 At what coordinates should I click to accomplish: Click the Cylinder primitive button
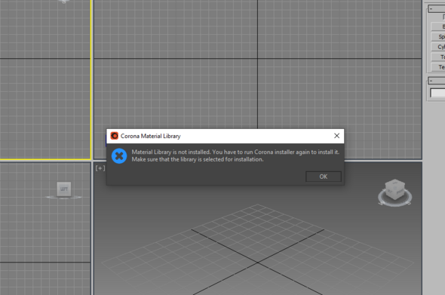click(438, 47)
